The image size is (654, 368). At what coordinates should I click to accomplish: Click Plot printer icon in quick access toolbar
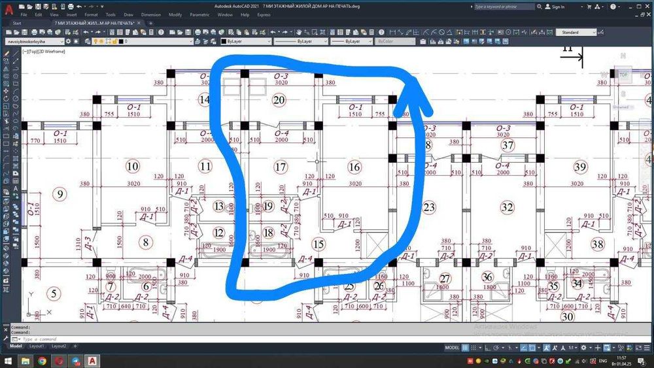click(71, 7)
